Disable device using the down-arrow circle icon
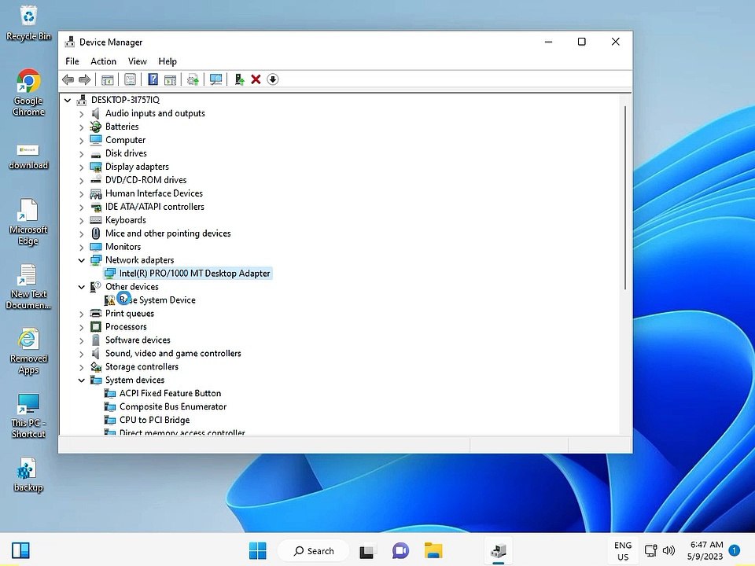Viewport: 755px width, 566px height. (273, 79)
